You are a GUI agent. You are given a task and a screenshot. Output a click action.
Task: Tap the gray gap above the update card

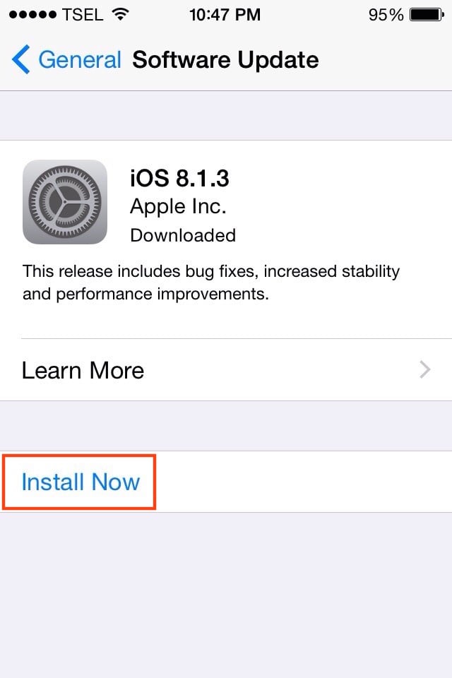click(226, 115)
